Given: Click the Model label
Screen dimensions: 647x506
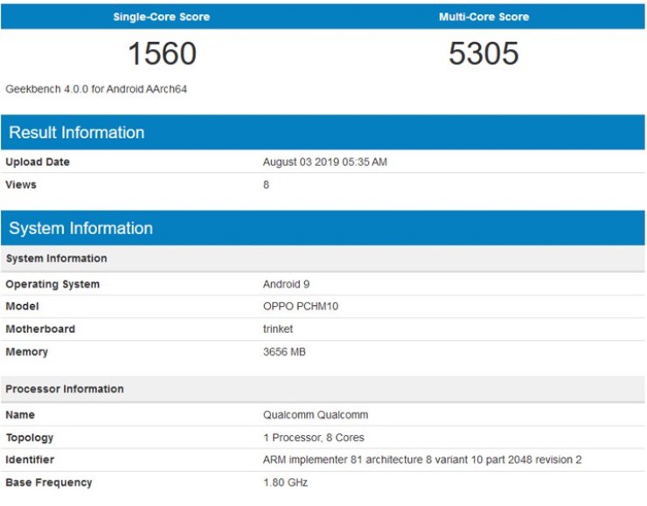Looking at the screenshot, I should tap(22, 307).
